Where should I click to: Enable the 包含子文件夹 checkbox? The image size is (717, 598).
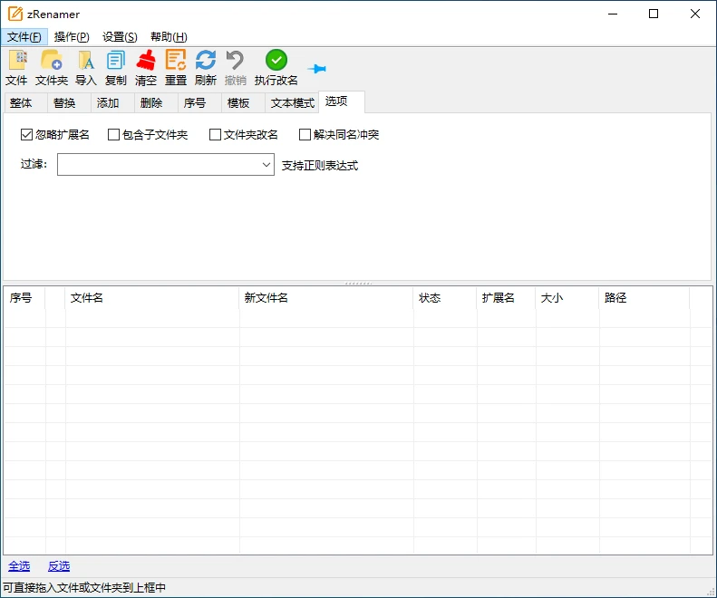113,135
